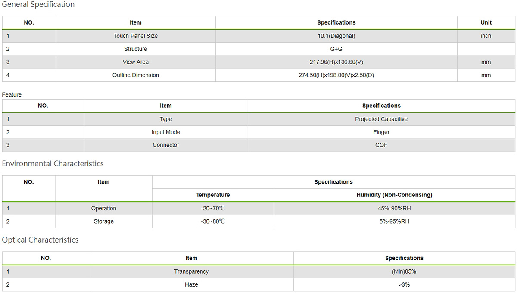Click the Outline Dimension item cell
The width and height of the screenshot is (517, 293).
coord(136,75)
